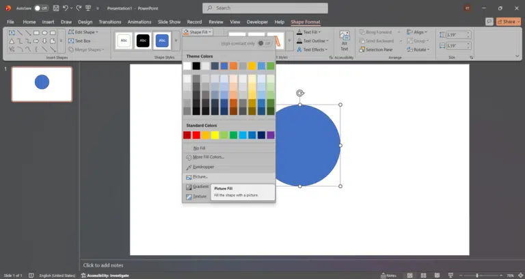Click the Search box
This screenshot has height=279, width=525.
(x=265, y=8)
